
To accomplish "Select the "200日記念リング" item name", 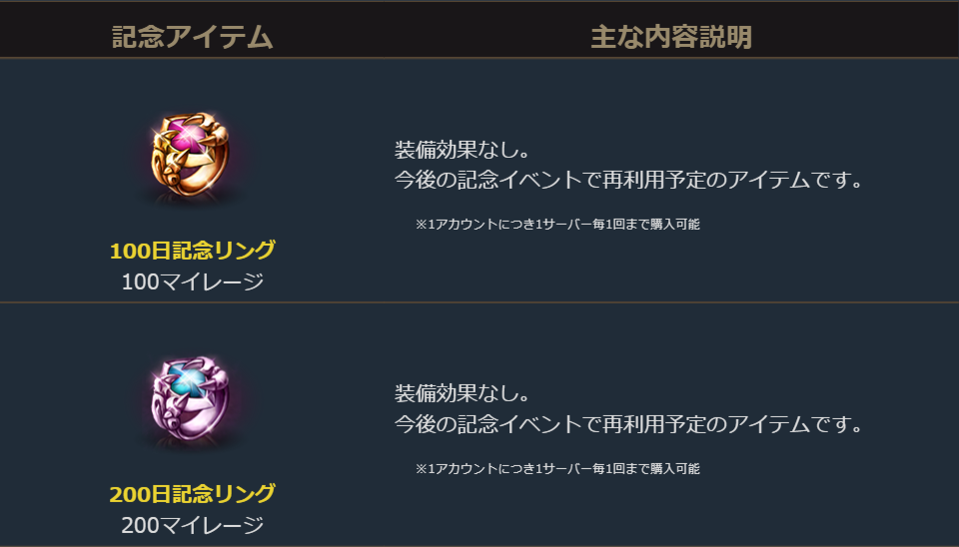I will [x=193, y=493].
